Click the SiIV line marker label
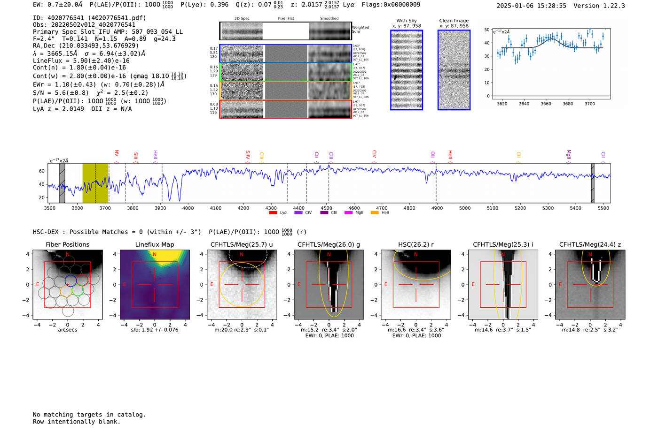 (x=248, y=155)
